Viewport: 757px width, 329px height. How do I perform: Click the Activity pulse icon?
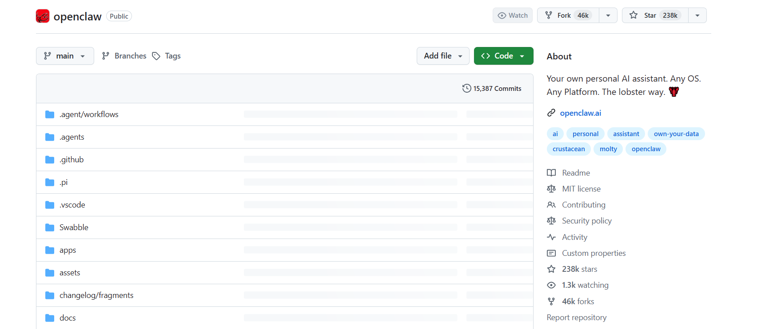(551, 237)
